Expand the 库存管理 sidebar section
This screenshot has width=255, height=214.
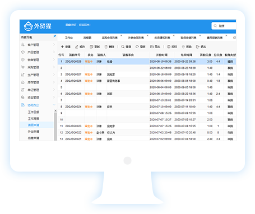coord(54,82)
